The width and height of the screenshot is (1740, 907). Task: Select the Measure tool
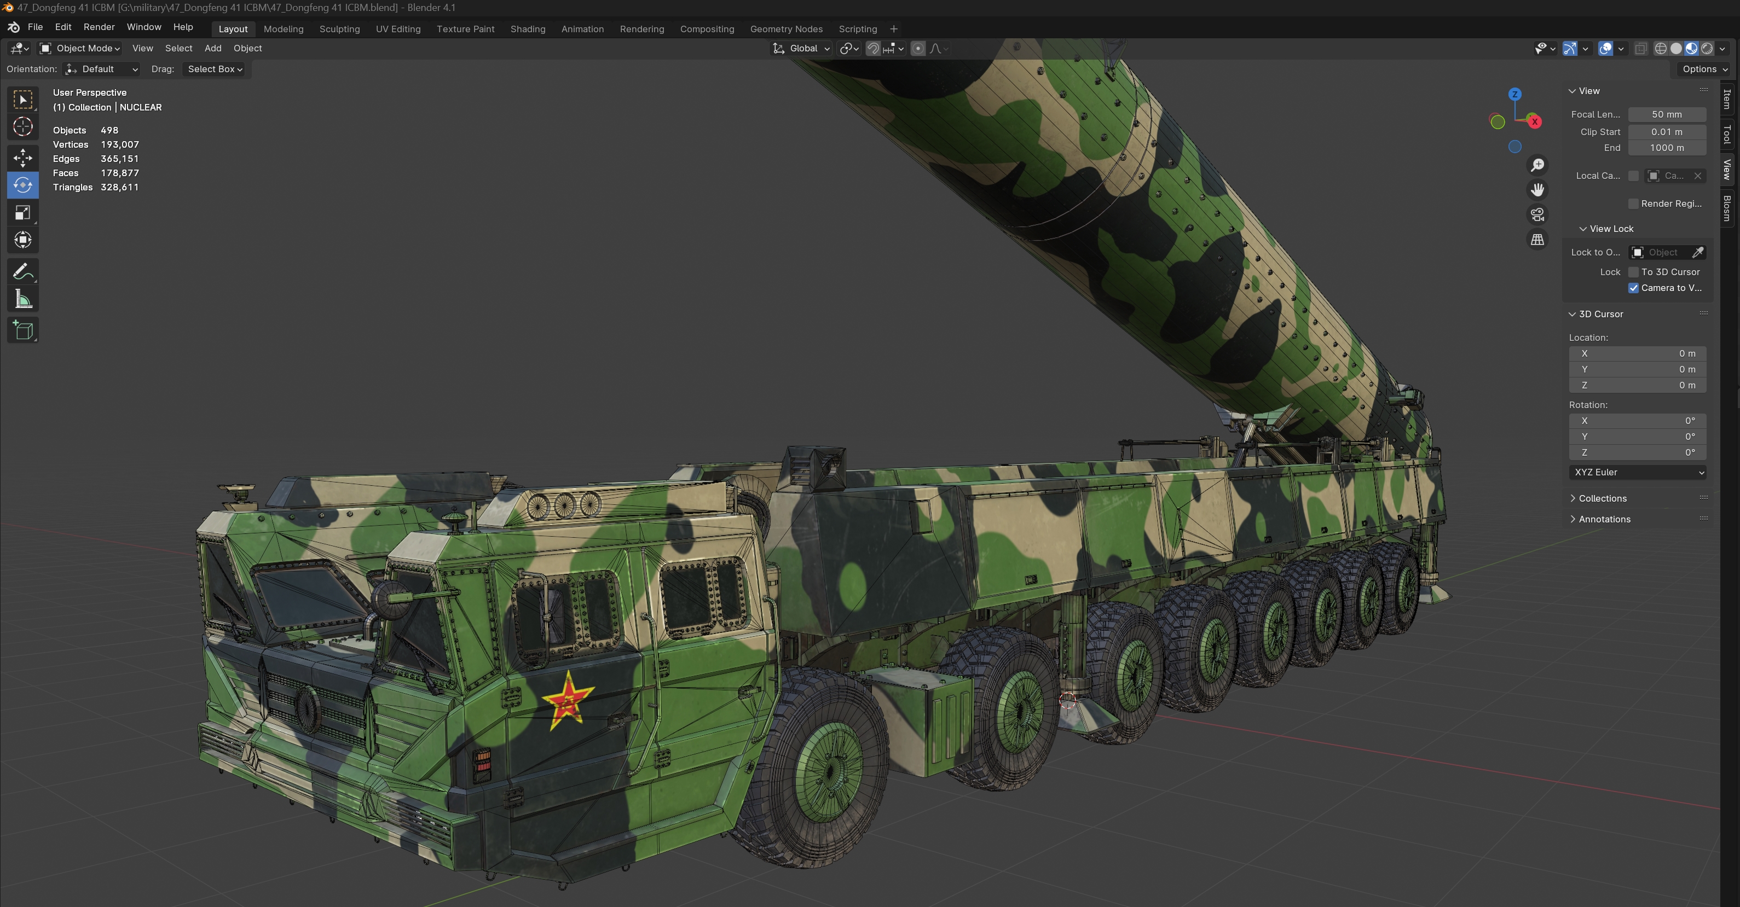23,299
